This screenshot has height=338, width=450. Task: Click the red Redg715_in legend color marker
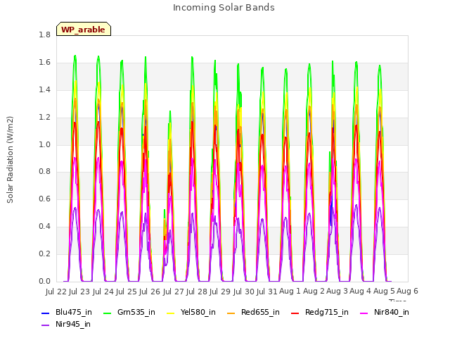(295, 313)
